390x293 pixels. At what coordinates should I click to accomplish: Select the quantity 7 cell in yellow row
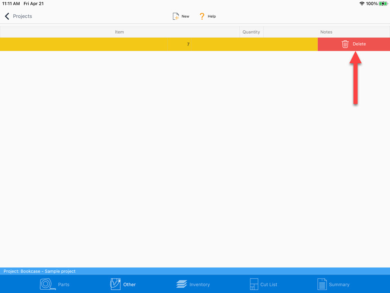pos(188,44)
